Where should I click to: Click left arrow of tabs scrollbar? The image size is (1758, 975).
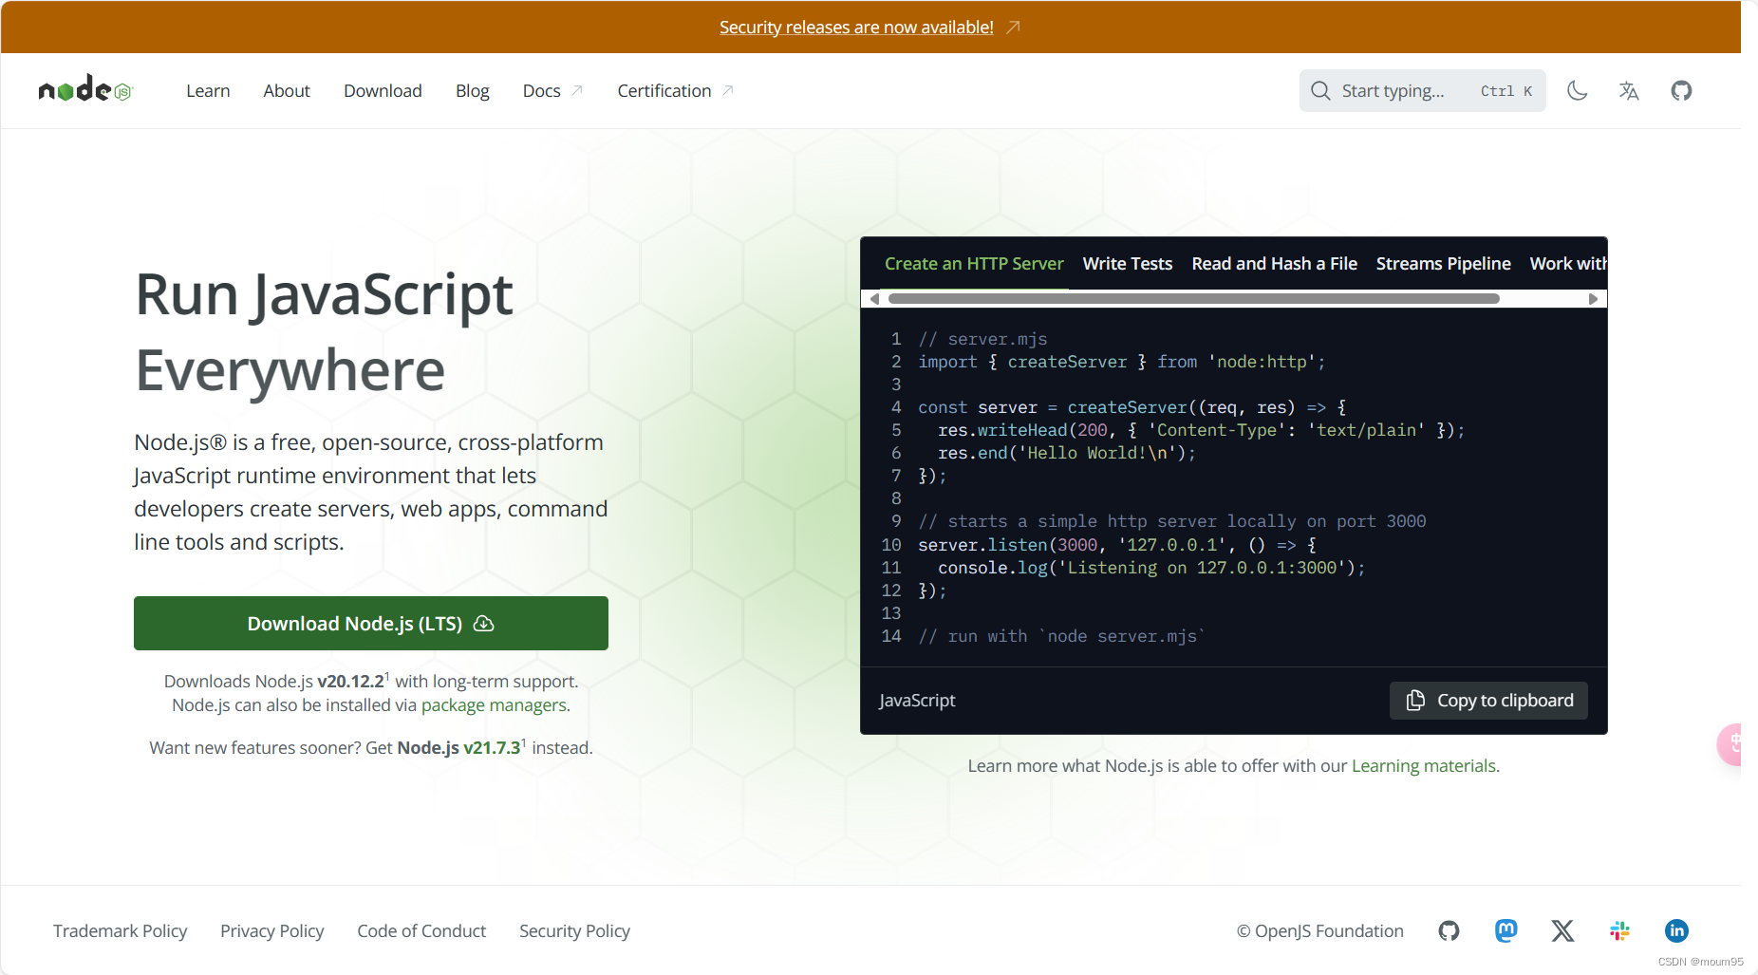[x=874, y=298]
